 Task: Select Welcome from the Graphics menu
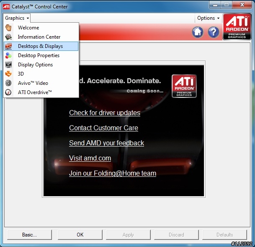[41, 28]
